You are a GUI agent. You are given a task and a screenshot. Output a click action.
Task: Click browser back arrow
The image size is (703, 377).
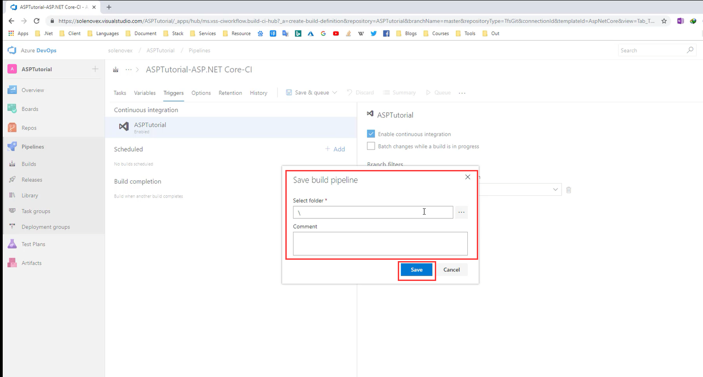(11, 21)
